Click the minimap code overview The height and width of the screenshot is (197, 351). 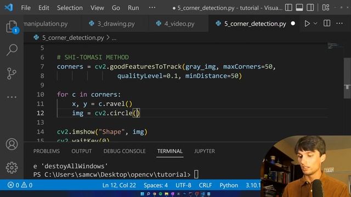tap(335, 45)
